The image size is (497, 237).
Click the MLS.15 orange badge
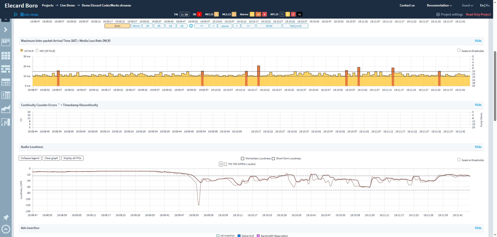click(x=234, y=14)
